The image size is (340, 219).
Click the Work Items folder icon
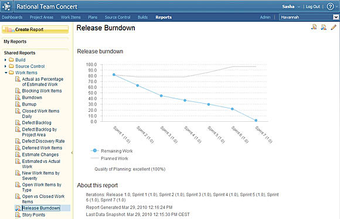[11, 73]
